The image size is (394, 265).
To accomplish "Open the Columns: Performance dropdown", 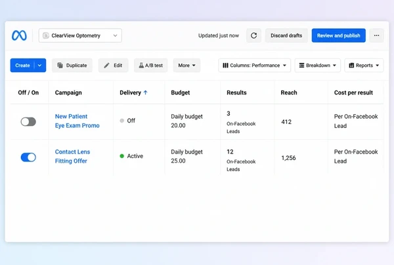I will pyautogui.click(x=255, y=65).
